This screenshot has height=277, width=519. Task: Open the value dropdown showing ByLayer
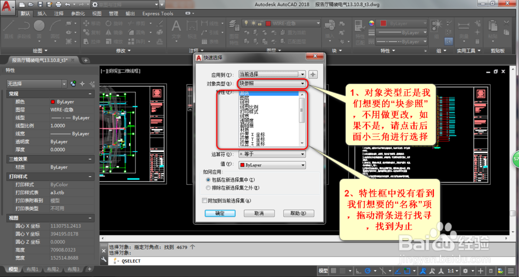click(272, 165)
